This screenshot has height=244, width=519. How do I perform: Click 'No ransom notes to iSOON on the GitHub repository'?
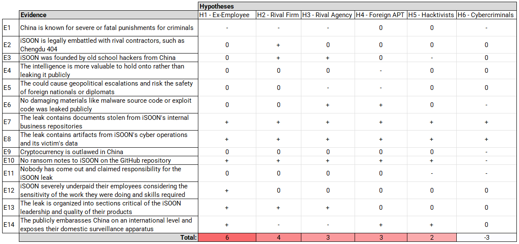coord(109,161)
